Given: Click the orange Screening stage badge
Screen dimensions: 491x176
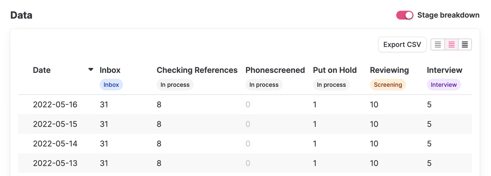Looking at the screenshot, I should pos(388,85).
